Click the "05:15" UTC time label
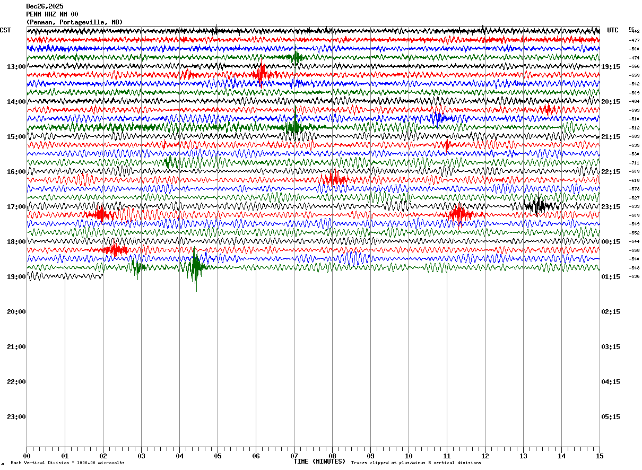Image resolution: width=642 pixels, height=470 pixels. coord(611,417)
